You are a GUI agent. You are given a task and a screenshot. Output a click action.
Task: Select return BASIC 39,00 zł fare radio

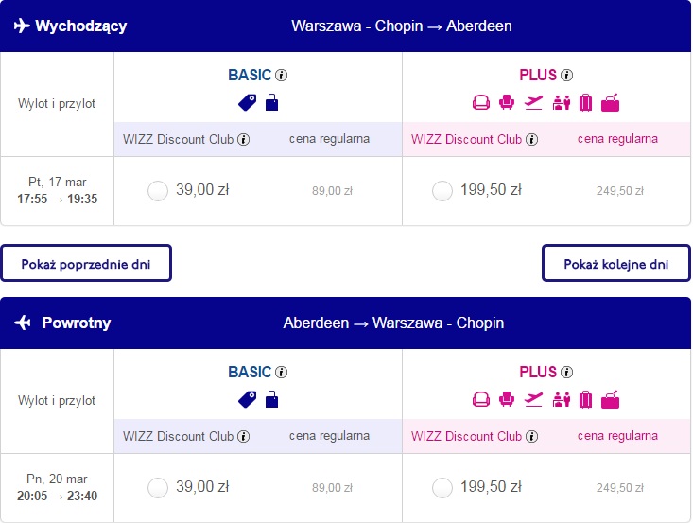click(158, 488)
